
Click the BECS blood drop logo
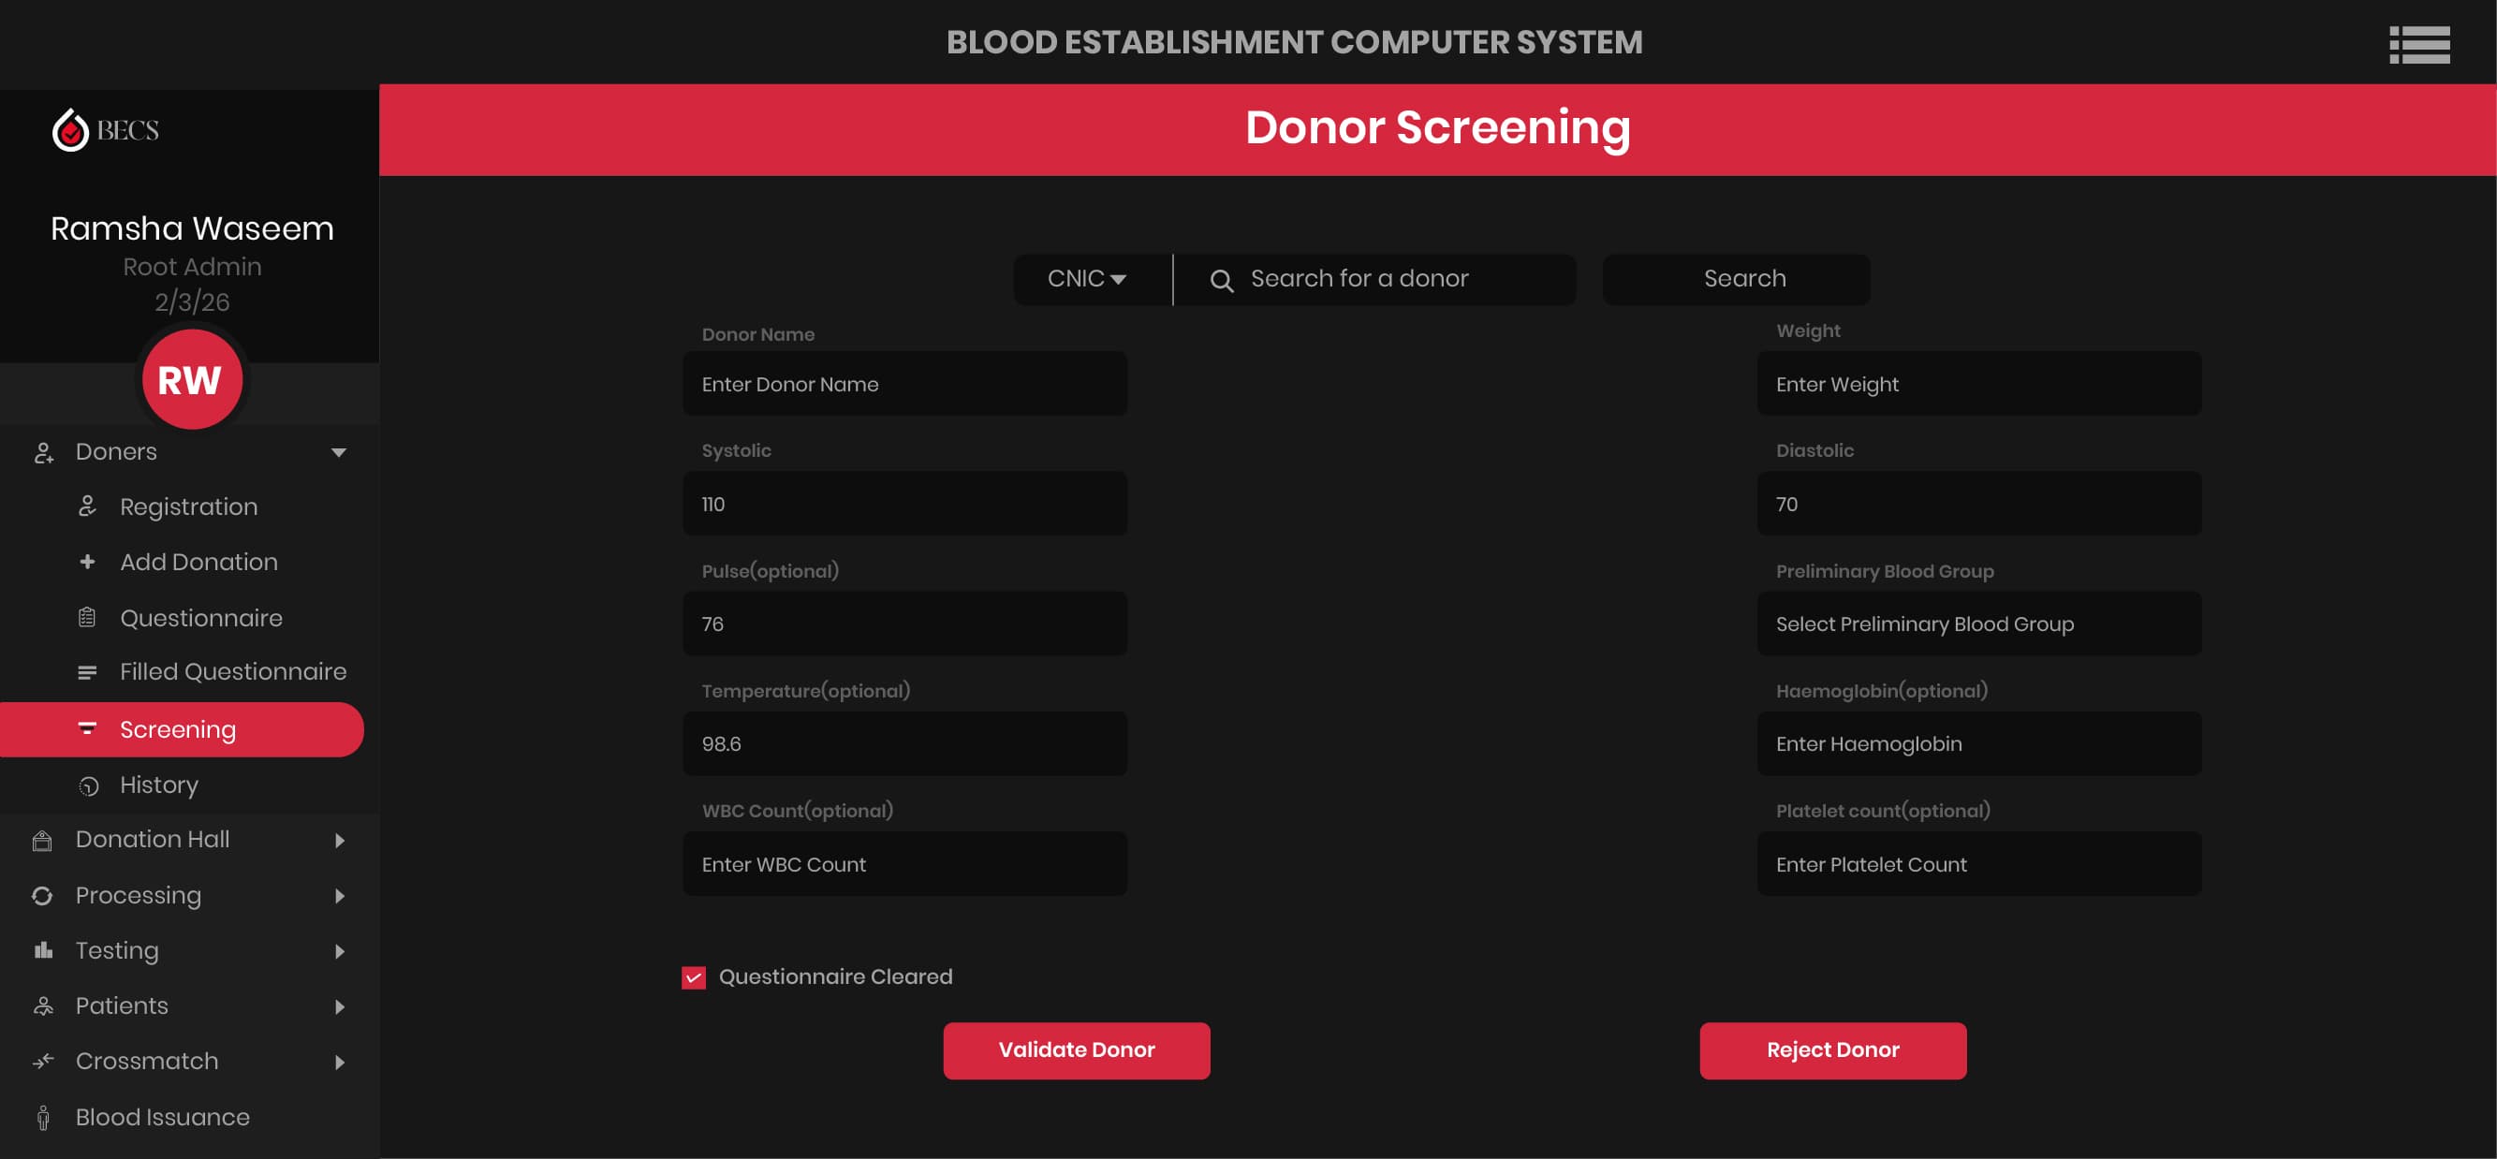pyautogui.click(x=70, y=130)
